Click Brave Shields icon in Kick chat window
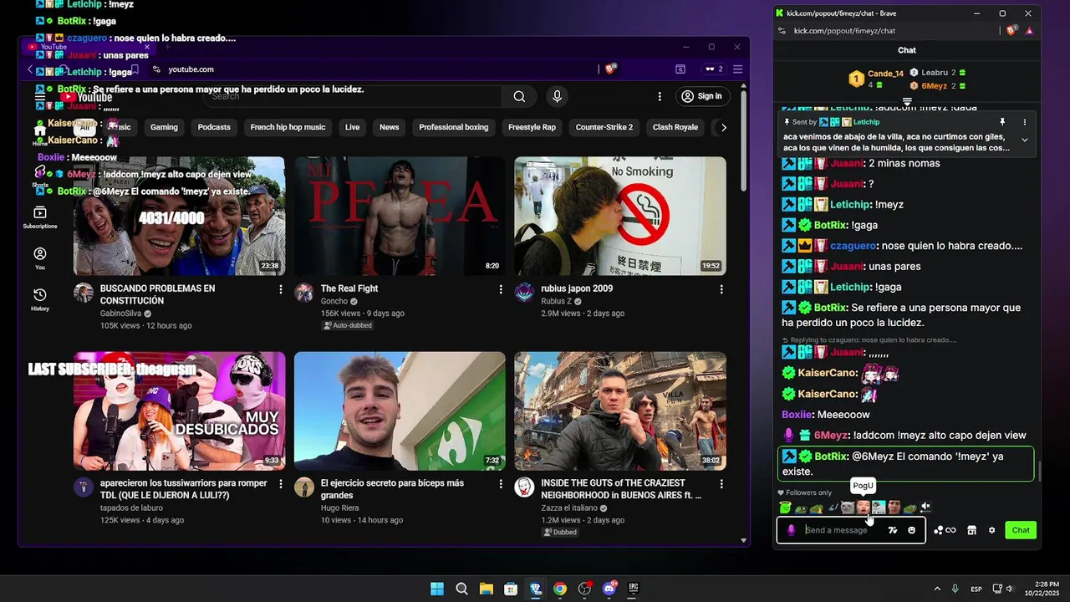The width and height of the screenshot is (1070, 602). click(x=1011, y=31)
